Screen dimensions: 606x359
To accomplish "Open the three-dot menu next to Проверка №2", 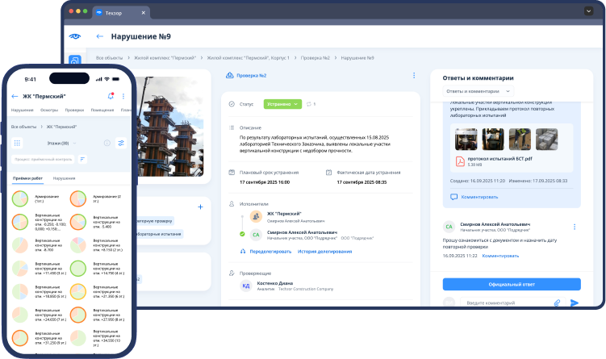I will [x=414, y=75].
